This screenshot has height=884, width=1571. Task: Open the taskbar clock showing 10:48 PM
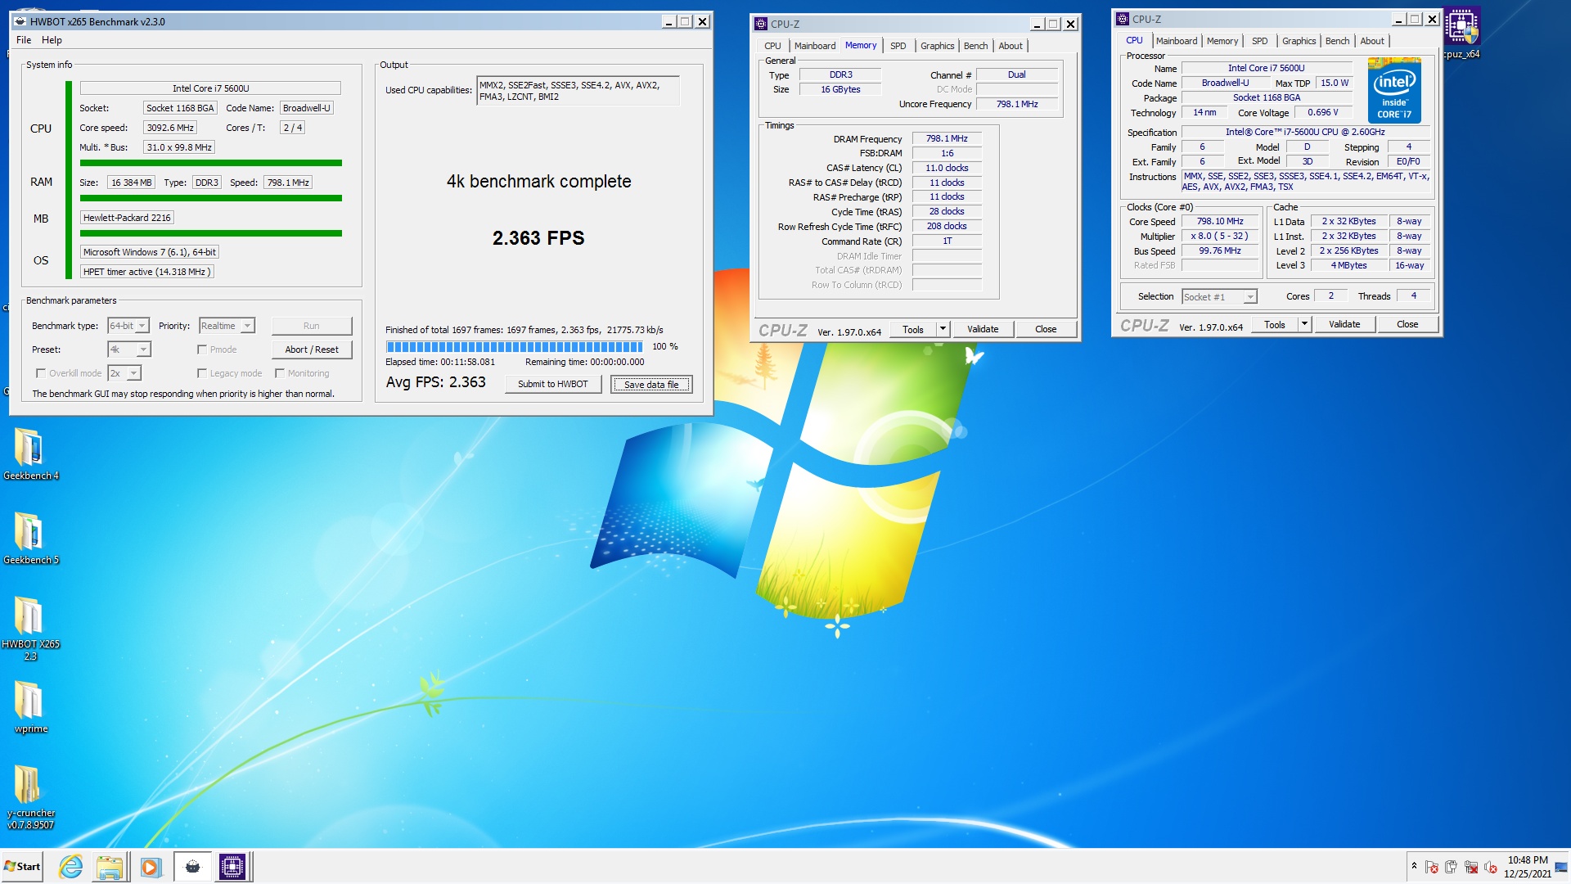pyautogui.click(x=1527, y=867)
